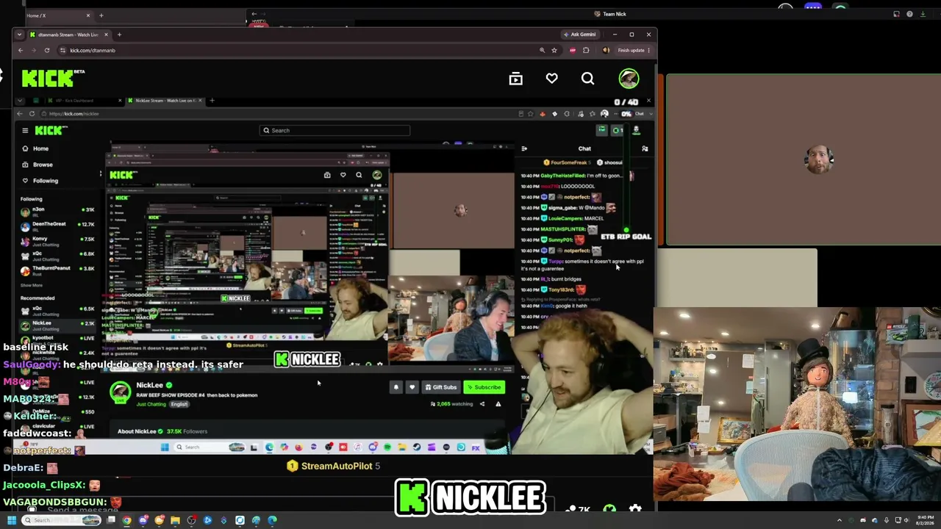
Task: Toggle the notification bell for NickLee
Action: point(396,387)
